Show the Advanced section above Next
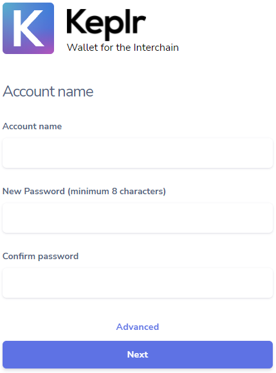This screenshot has width=276, height=373. [138, 327]
